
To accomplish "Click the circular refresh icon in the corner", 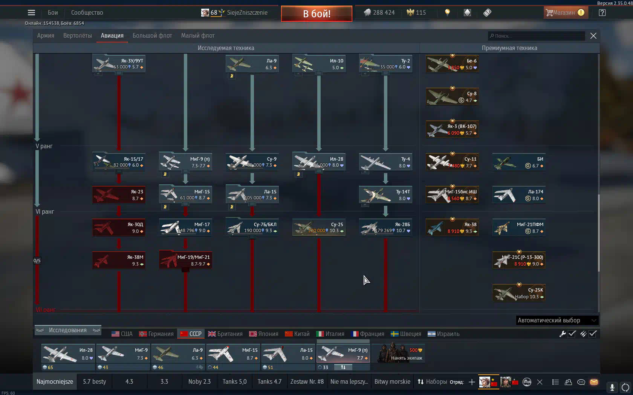I will tap(625, 387).
